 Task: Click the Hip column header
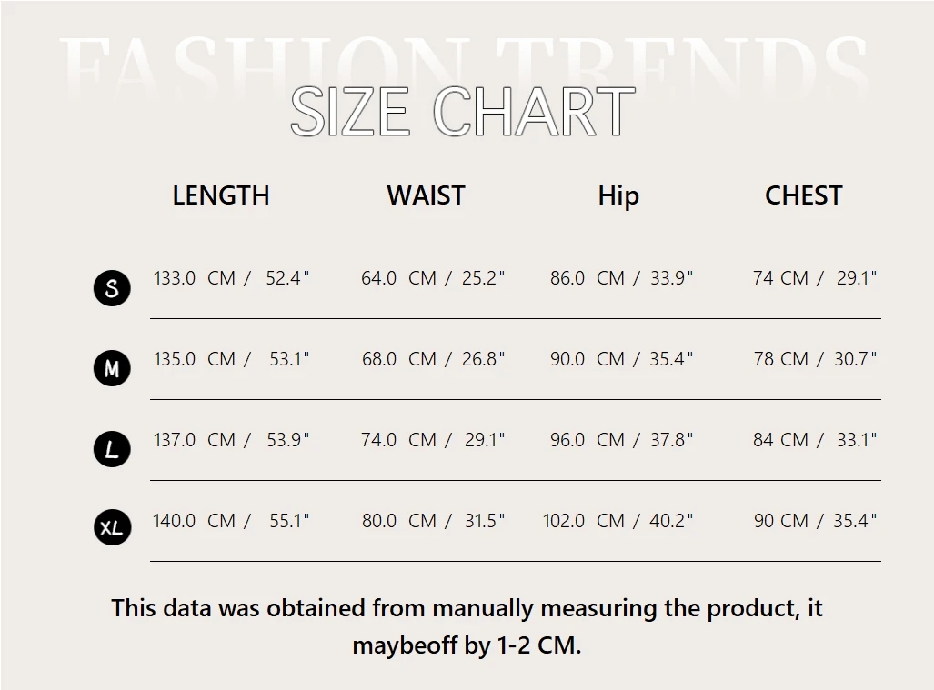pyautogui.click(x=618, y=196)
